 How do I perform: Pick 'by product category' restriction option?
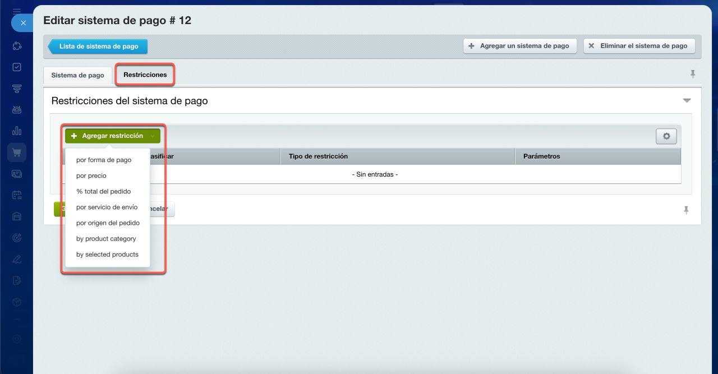coord(106,238)
